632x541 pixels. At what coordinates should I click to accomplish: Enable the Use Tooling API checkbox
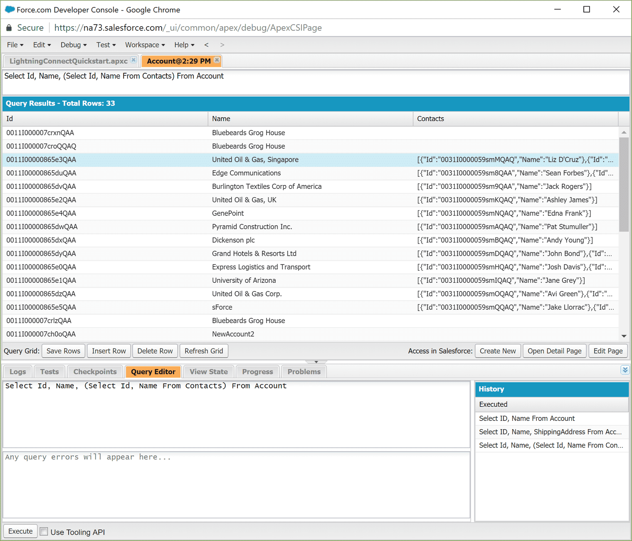click(x=44, y=531)
